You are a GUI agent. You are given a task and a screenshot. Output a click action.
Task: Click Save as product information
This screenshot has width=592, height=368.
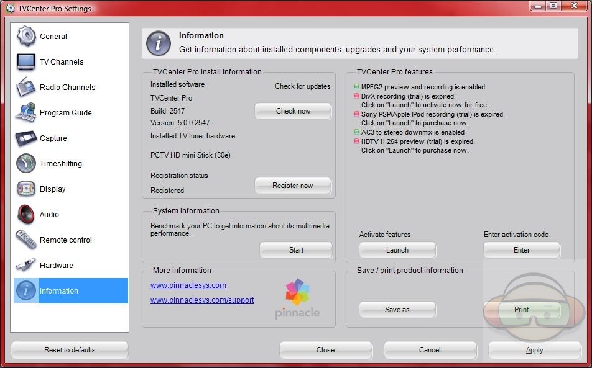click(397, 310)
